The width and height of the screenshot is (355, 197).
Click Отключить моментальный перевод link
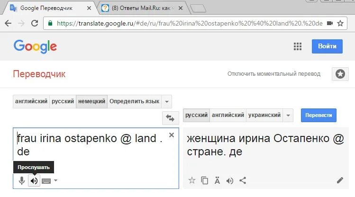[x=274, y=74]
